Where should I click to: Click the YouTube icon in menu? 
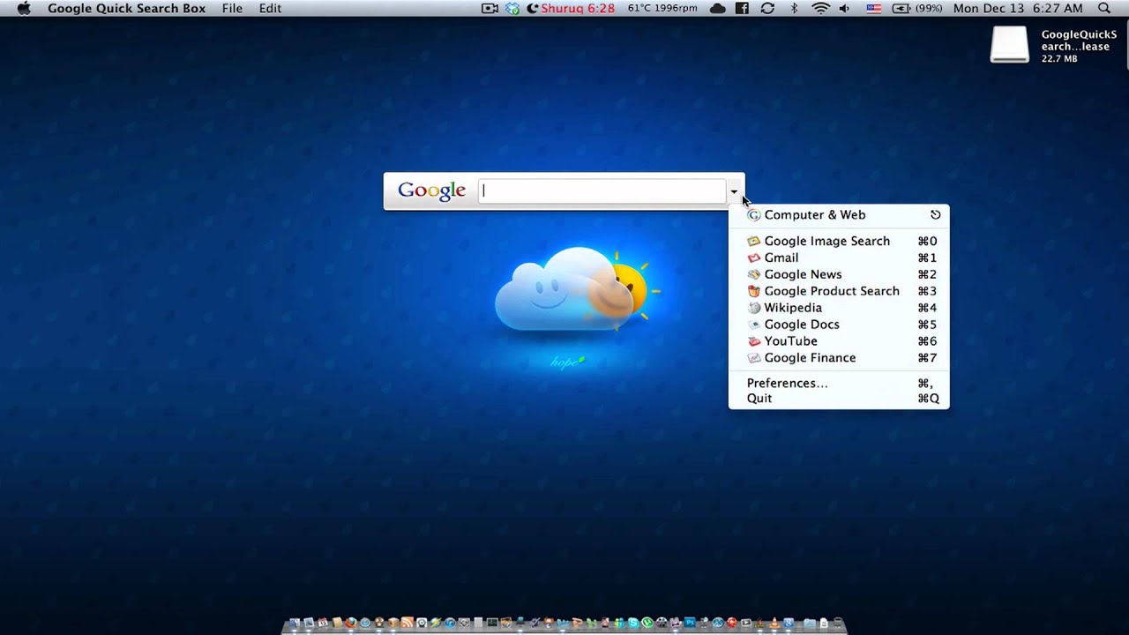(753, 341)
